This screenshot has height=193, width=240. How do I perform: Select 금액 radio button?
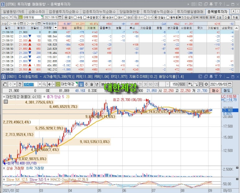point(66,17)
